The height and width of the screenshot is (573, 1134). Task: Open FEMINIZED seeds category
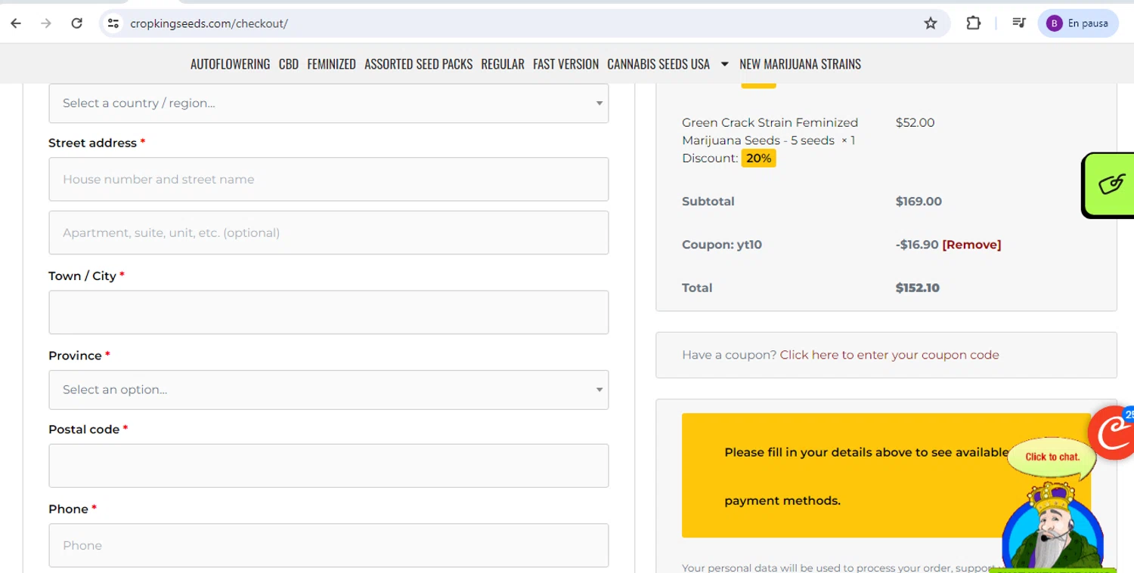(331, 64)
